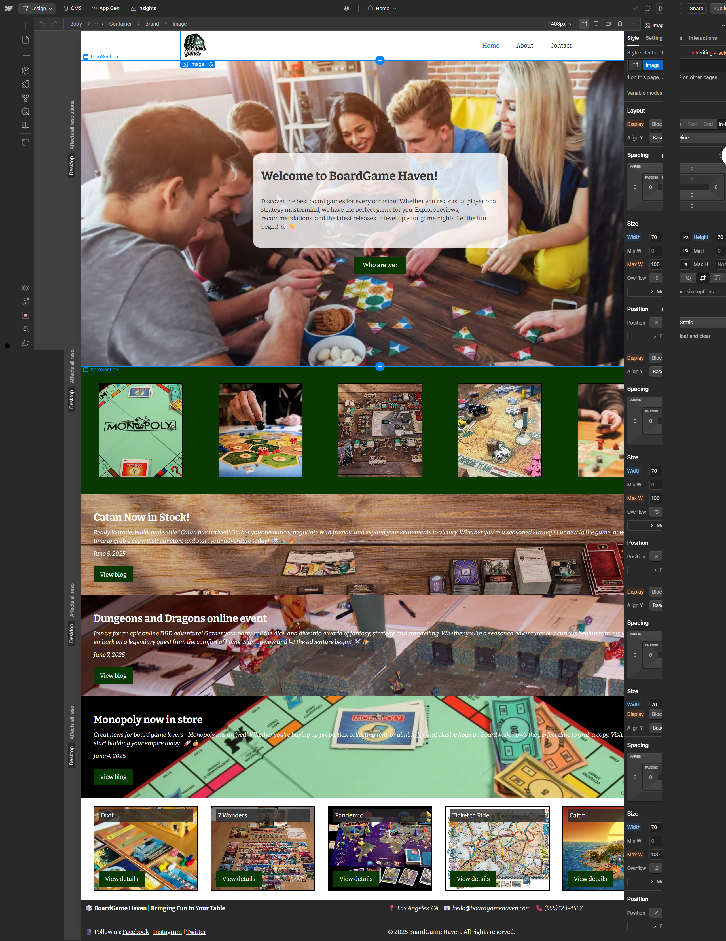Image resolution: width=726 pixels, height=941 pixels.
Task: Open the Style selectors droplets panel
Action: coord(26,98)
